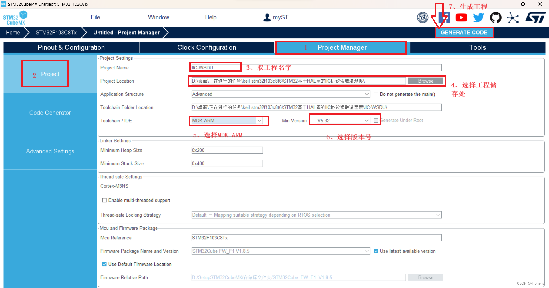Go to Home breadcrumb

[13, 33]
